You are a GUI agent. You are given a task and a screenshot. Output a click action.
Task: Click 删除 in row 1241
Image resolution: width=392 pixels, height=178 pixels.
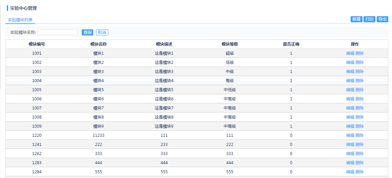click(359, 144)
